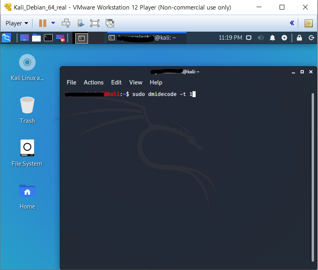This screenshot has width=318, height=270.
Task: Maximize the terminal window
Action: point(302,72)
